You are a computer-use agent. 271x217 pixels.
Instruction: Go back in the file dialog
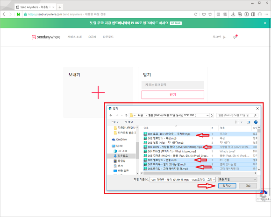111,115
